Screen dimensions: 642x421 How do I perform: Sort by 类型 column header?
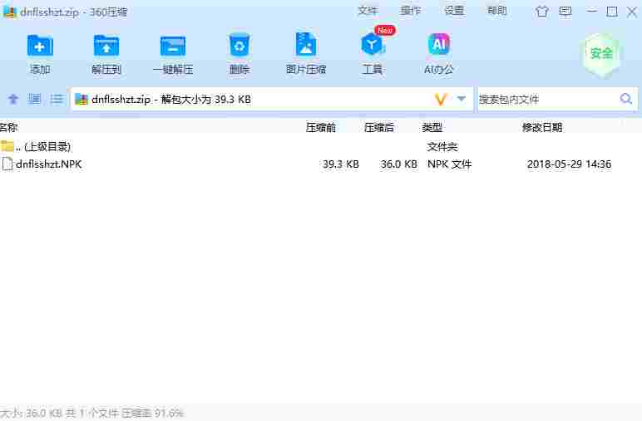[432, 128]
